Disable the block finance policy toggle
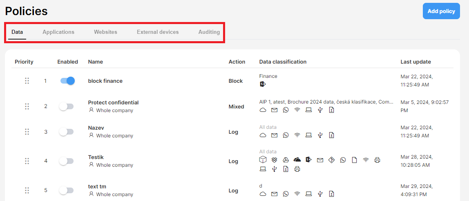This screenshot has height=201, width=469. point(67,81)
